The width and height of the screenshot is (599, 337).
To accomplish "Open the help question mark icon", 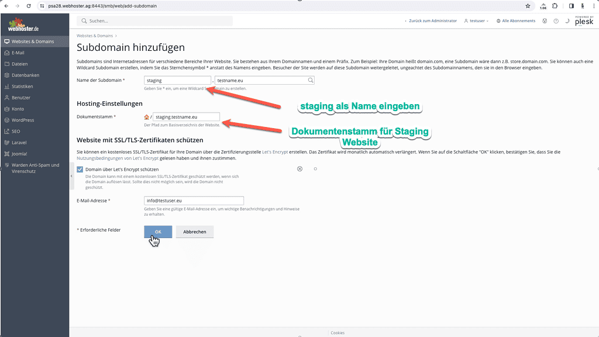I will pos(556,21).
